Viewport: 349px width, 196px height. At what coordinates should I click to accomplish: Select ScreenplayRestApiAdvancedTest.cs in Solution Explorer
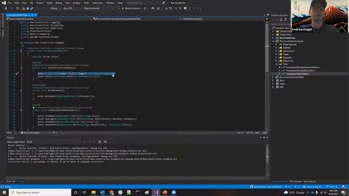coord(303,68)
